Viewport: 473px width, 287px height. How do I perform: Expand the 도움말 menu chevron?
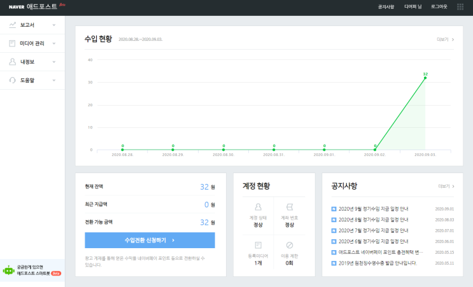coord(54,80)
